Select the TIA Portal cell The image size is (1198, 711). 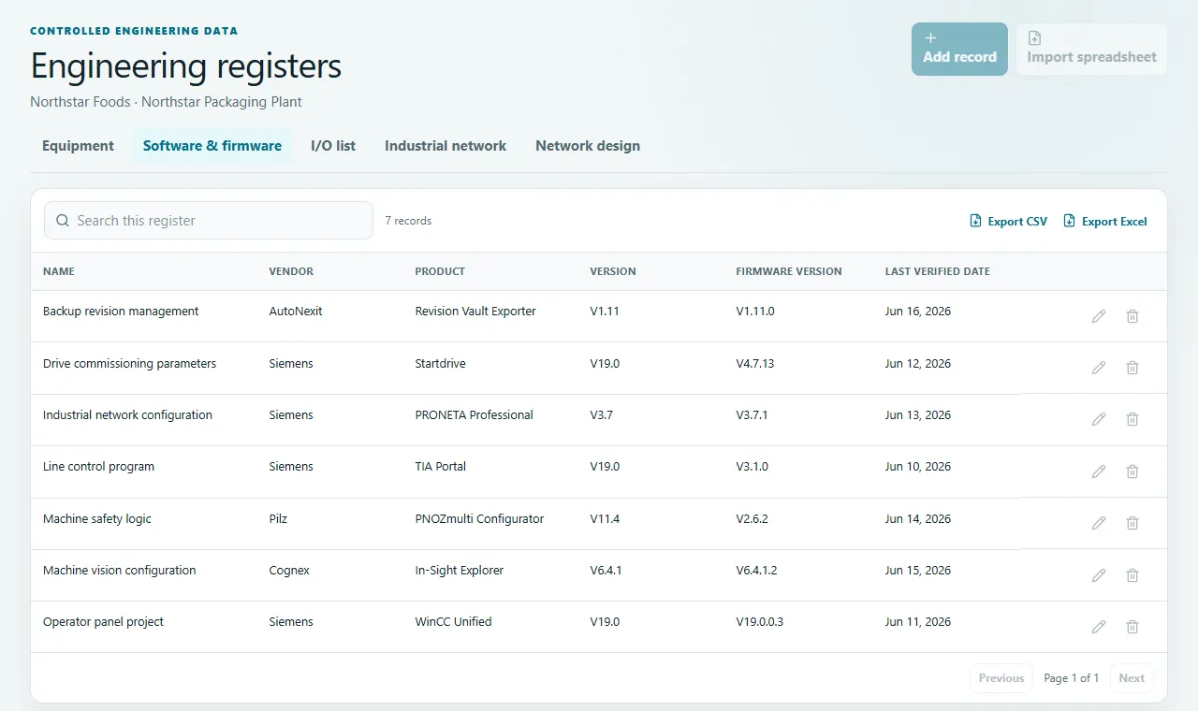pos(440,467)
